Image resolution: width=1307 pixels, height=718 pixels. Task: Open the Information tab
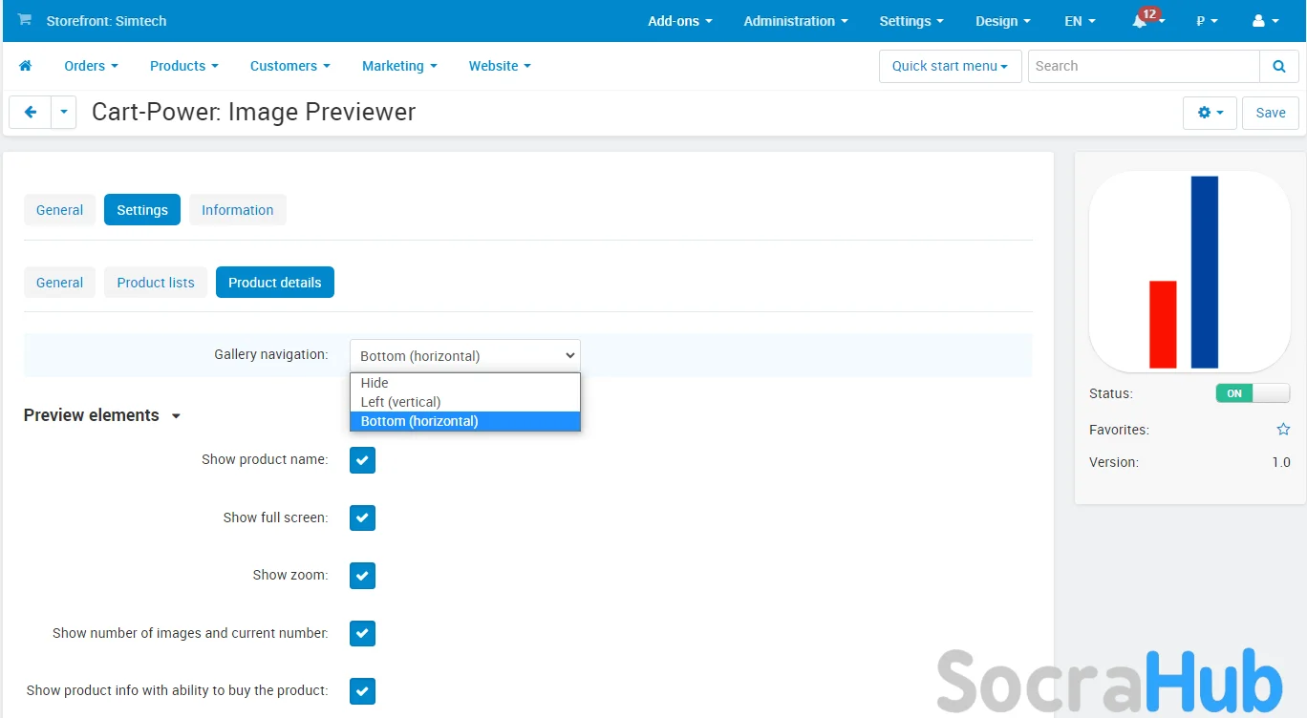pyautogui.click(x=237, y=210)
